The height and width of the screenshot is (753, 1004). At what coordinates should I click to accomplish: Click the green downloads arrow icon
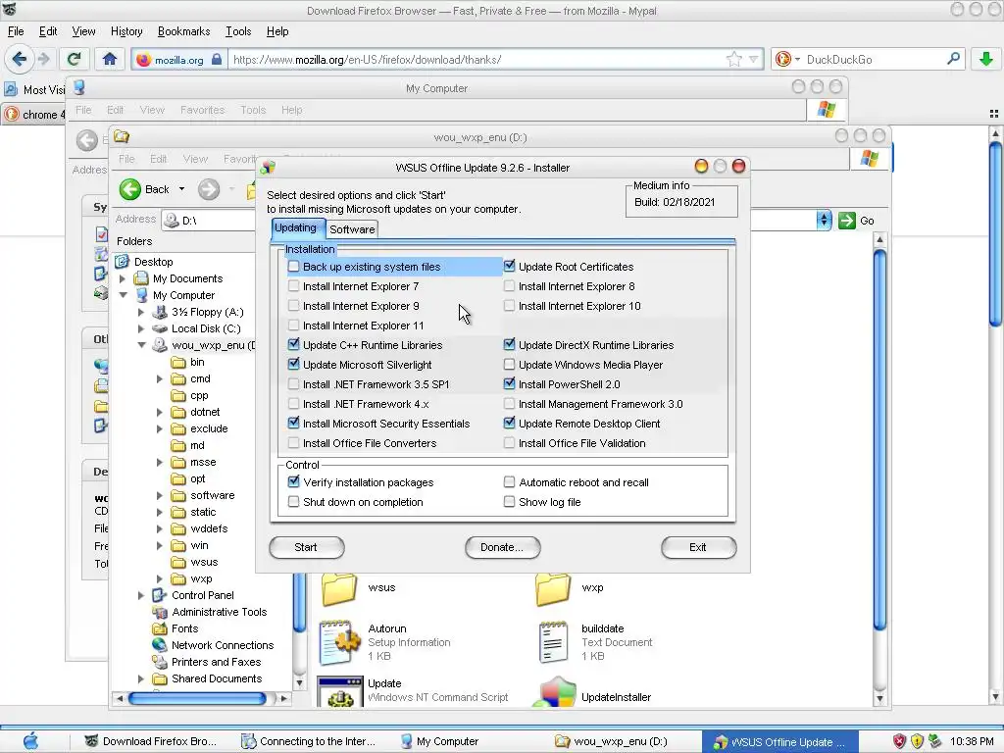tap(986, 60)
